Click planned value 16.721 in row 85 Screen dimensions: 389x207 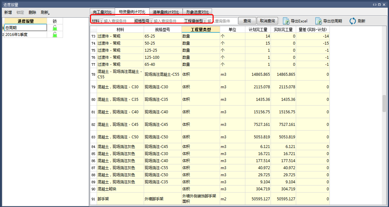point(258,154)
